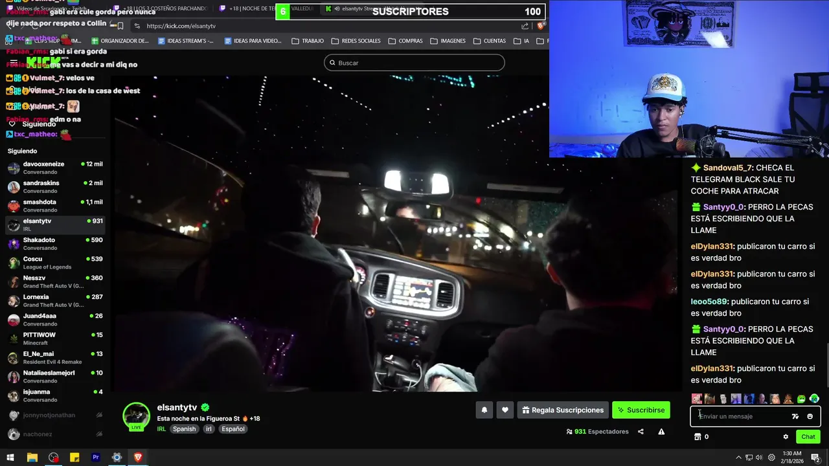Open the REDES SOCIALES bookmarks folder
829x466 pixels.
coord(356,41)
